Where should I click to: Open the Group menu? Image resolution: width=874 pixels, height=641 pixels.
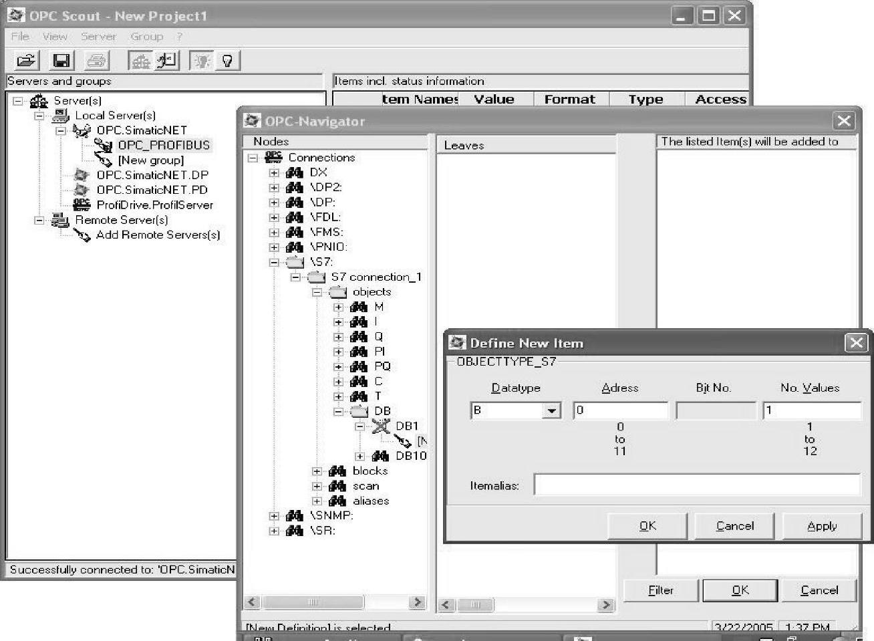(146, 36)
